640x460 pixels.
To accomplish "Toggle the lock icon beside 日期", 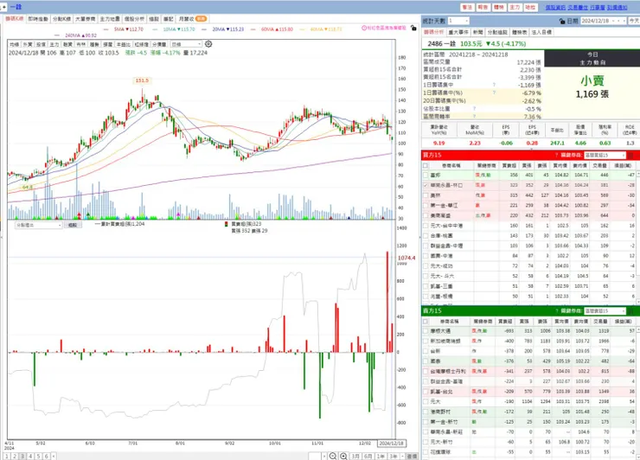I will click(x=562, y=21).
